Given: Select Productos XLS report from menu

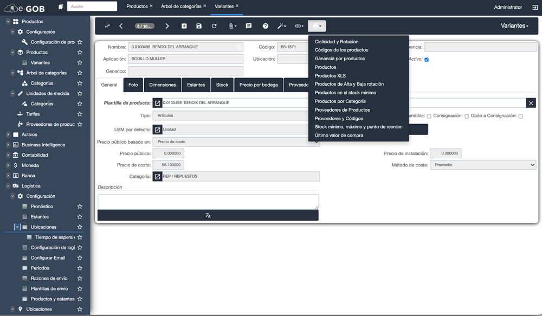Looking at the screenshot, I should coord(330,76).
